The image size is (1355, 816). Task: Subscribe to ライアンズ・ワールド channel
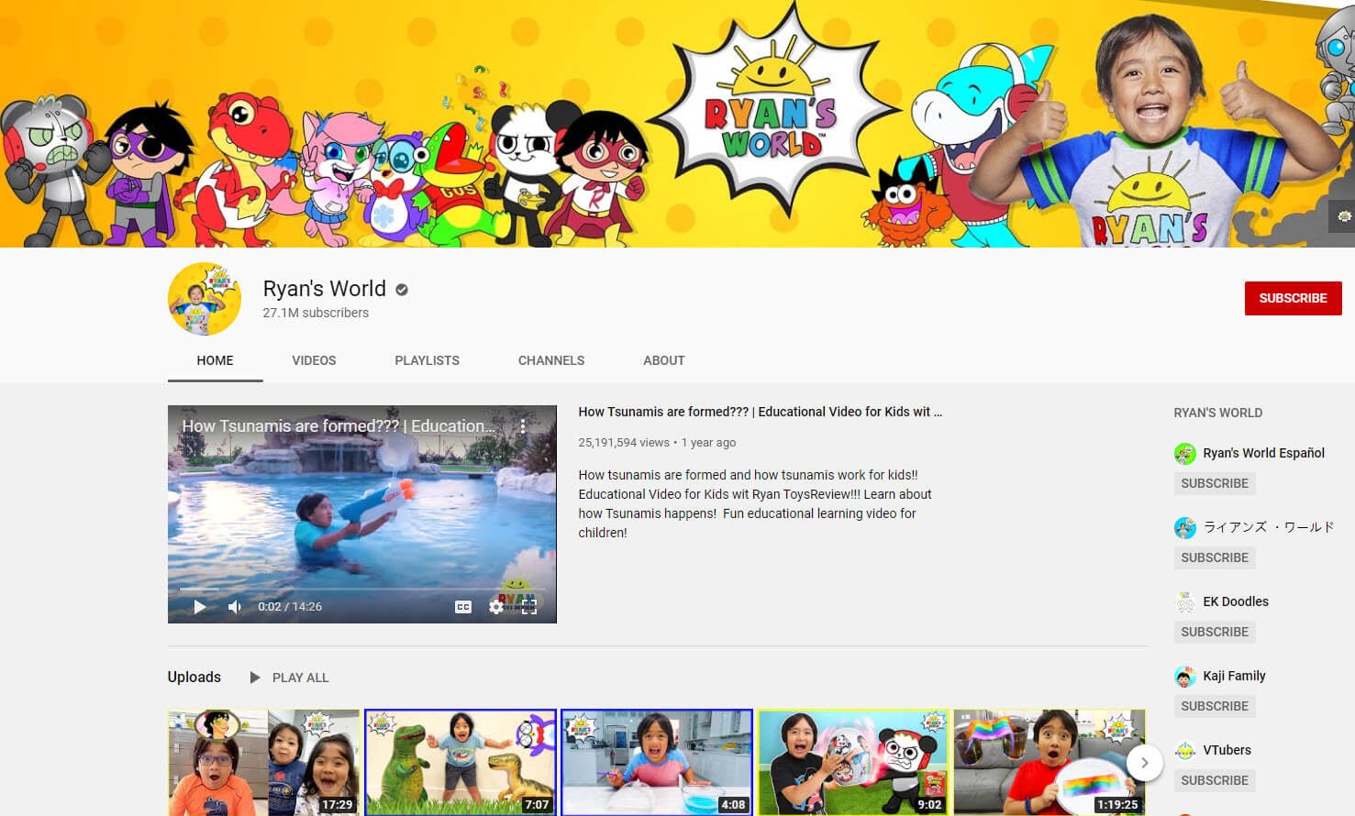[1215, 557]
